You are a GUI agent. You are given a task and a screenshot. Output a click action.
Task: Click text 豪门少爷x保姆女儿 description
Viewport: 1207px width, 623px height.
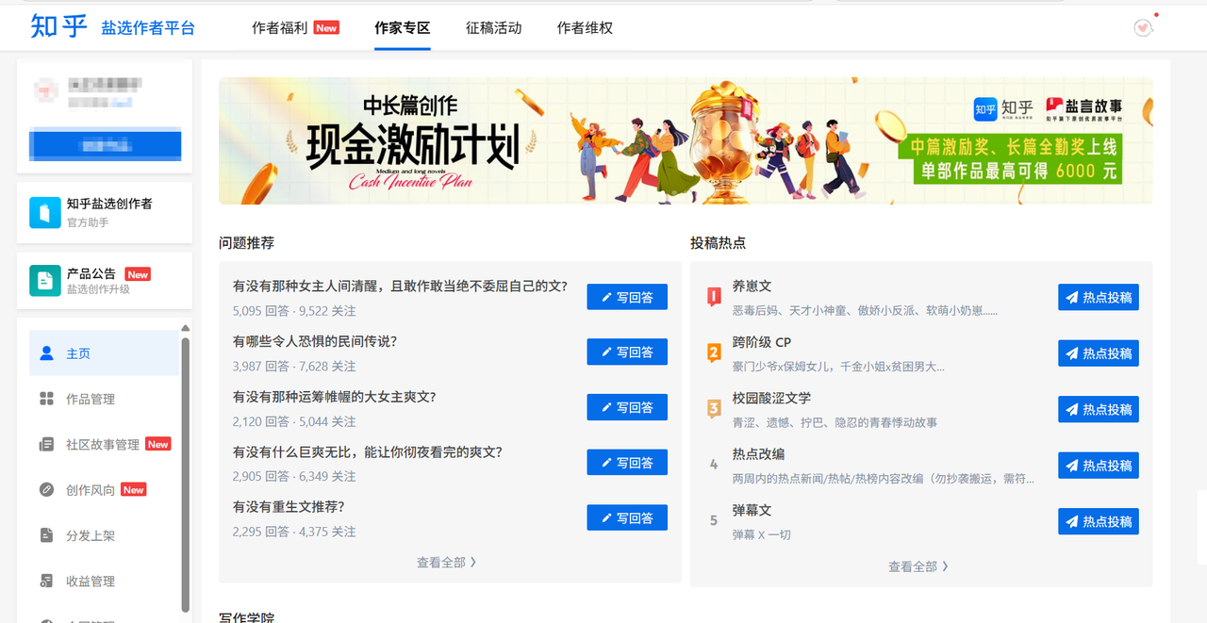pyautogui.click(x=838, y=367)
